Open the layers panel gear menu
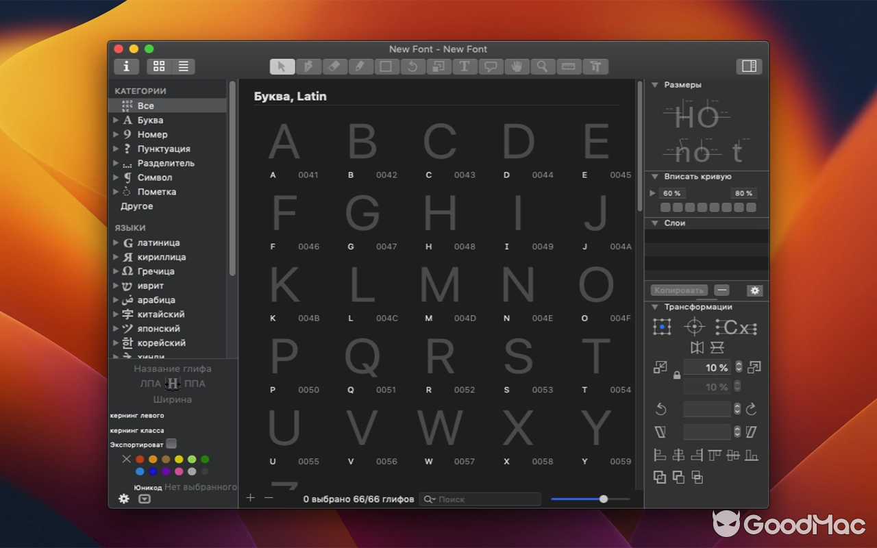This screenshot has height=548, width=877. pyautogui.click(x=754, y=290)
